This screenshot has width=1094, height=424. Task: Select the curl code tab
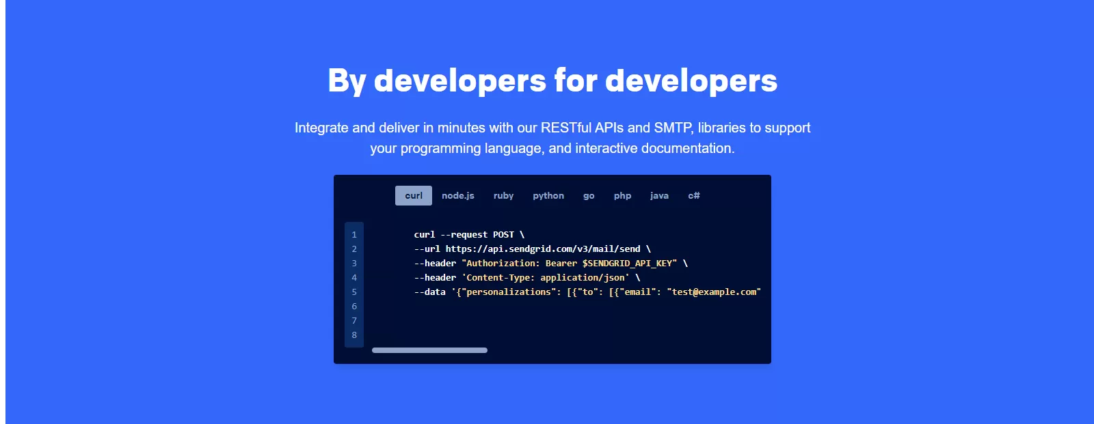point(414,196)
